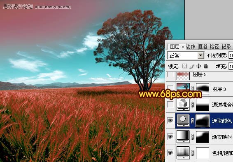Switch to the 路径 tab

(x=215, y=47)
